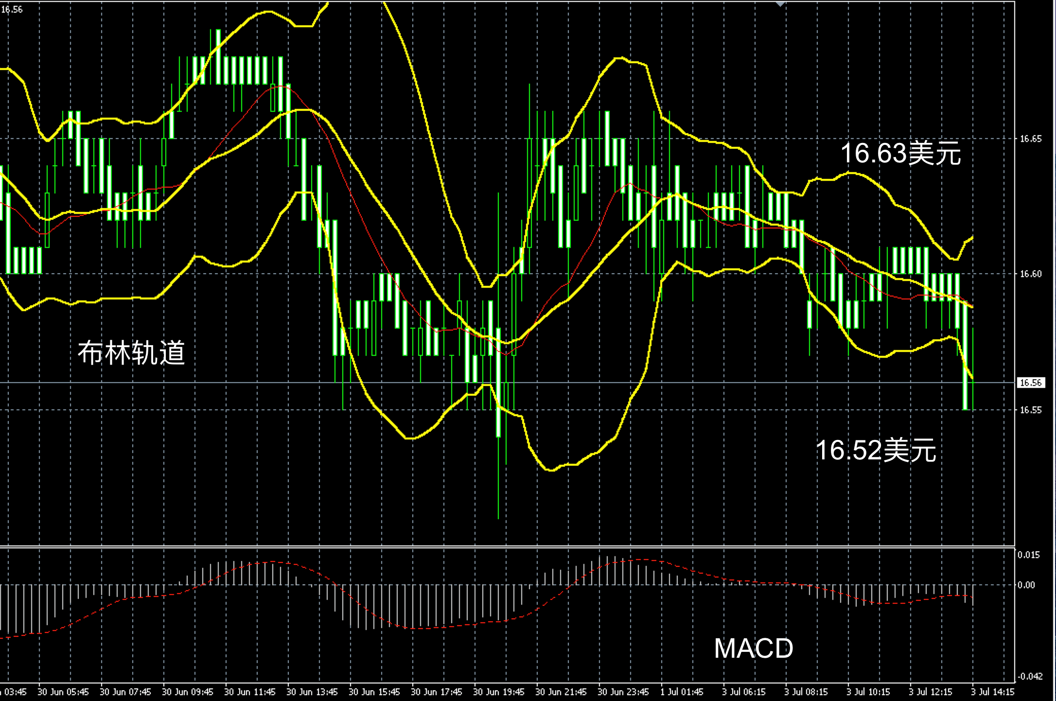The height and width of the screenshot is (701, 1056).
Task: Click the 3 Jul 12:15 time label
Action: (931, 692)
